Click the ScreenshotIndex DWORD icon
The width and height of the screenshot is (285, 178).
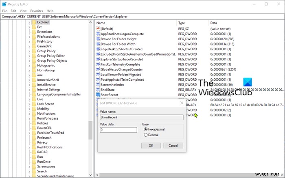coord(98,84)
